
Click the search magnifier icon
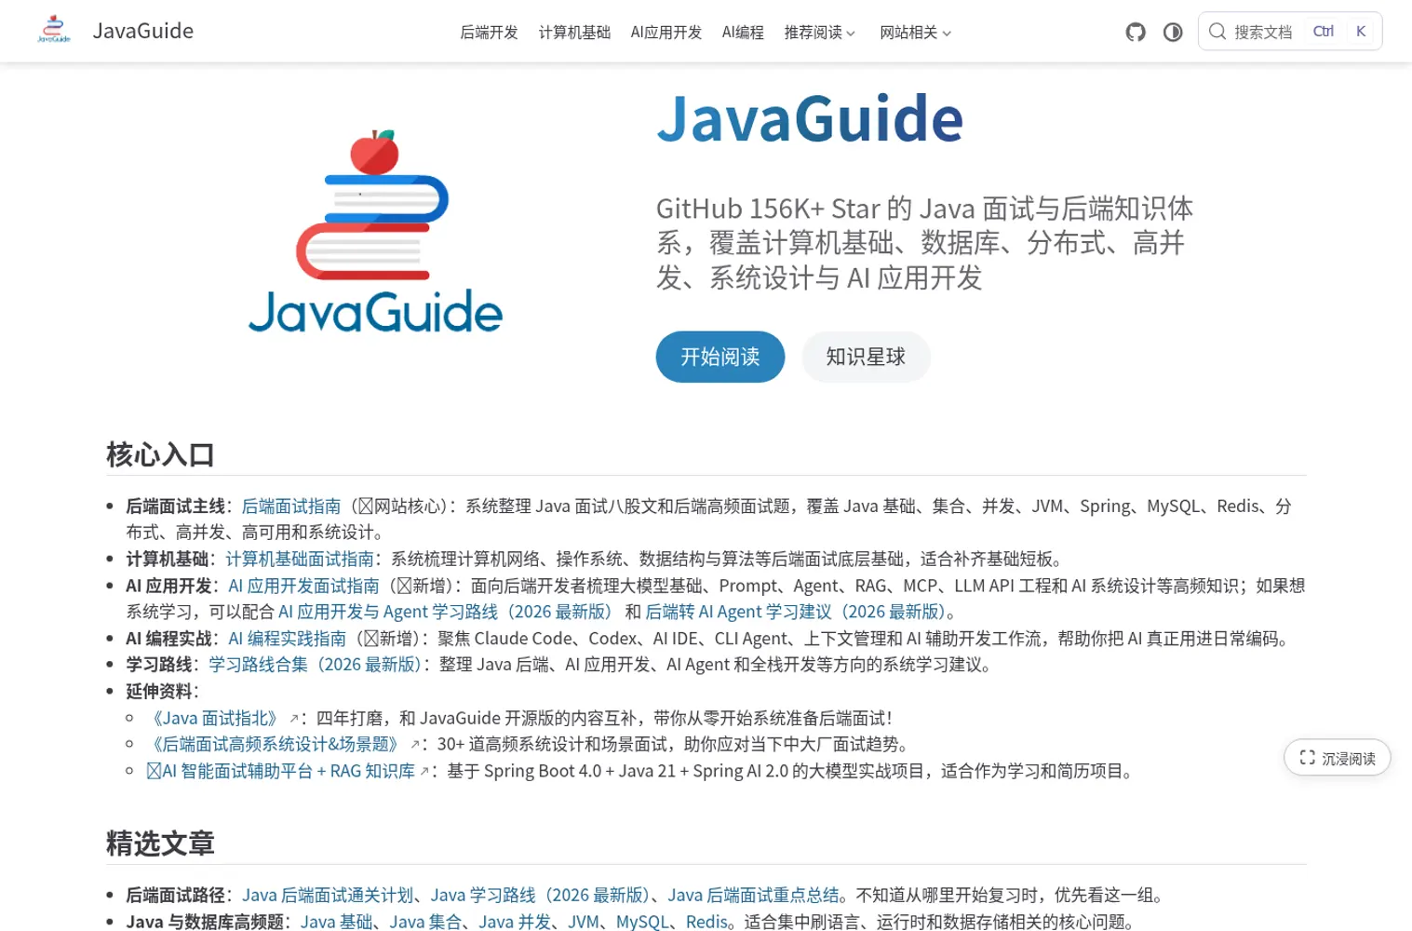(x=1217, y=32)
